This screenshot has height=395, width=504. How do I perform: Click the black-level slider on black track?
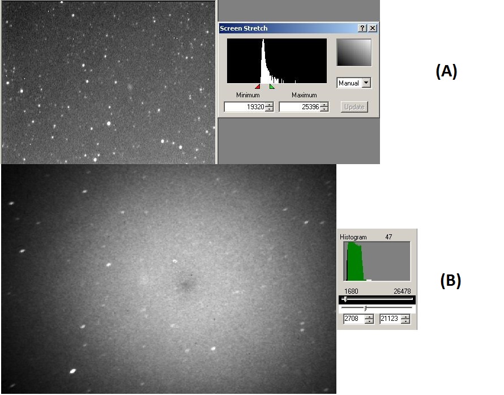(345, 299)
